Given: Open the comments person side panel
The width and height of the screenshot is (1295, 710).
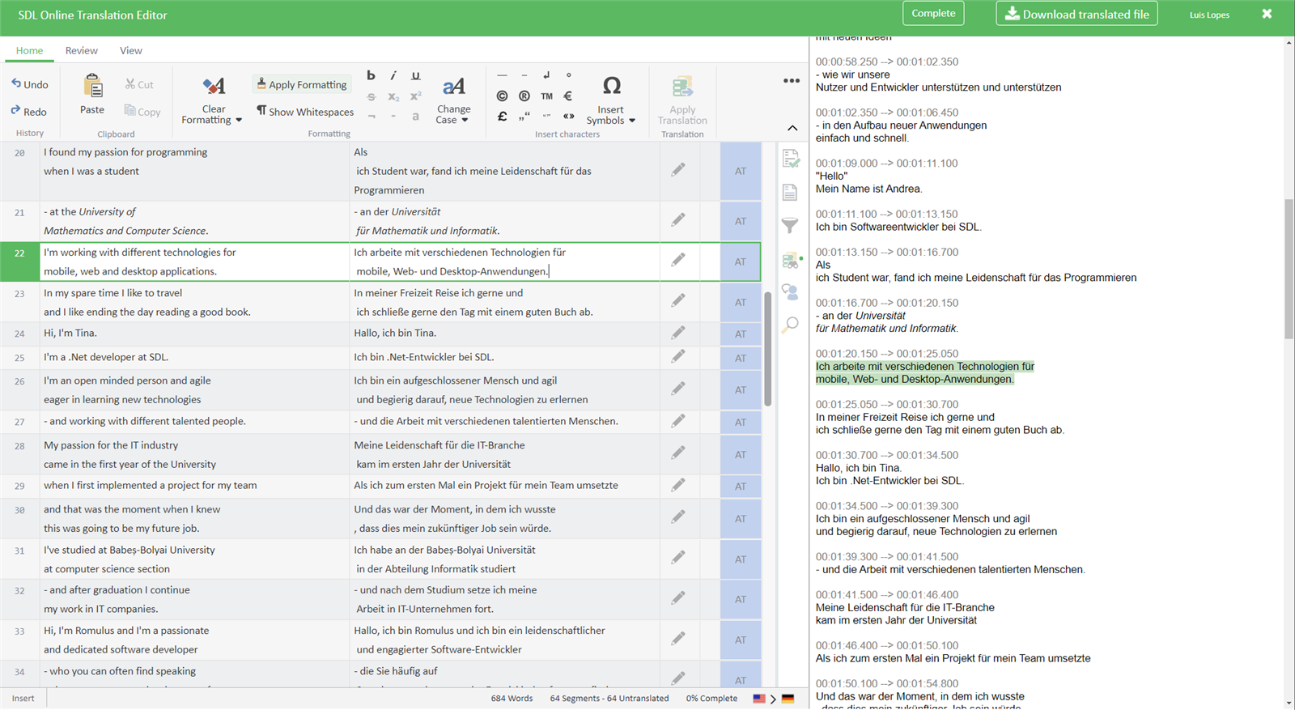Looking at the screenshot, I should [790, 291].
